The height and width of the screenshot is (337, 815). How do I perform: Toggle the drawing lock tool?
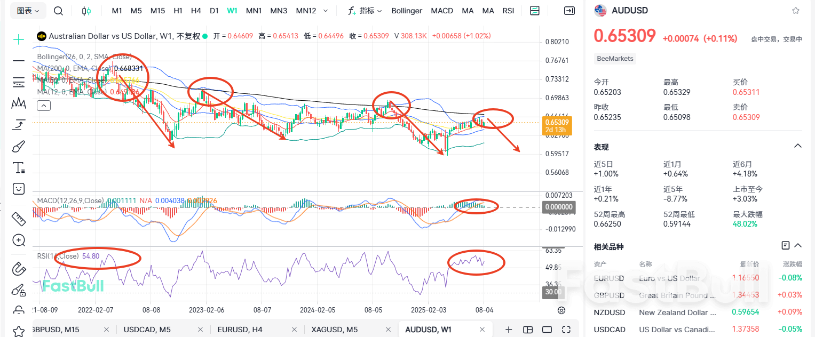[x=18, y=290]
